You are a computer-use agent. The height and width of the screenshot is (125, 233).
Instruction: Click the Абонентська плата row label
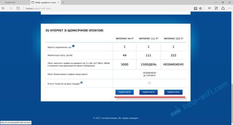pyautogui.click(x=60, y=55)
